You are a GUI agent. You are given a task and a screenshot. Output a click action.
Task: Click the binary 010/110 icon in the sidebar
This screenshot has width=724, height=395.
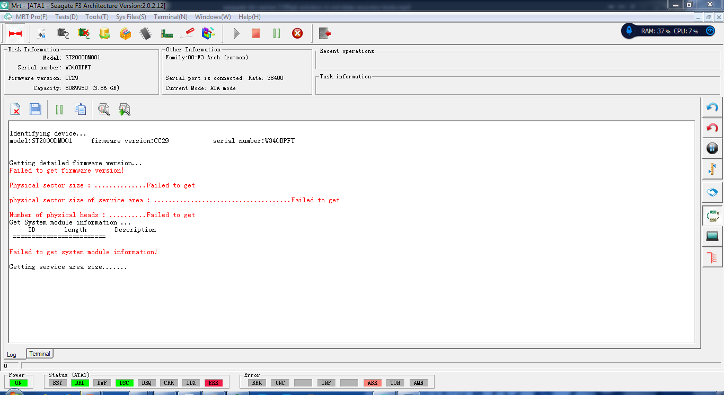712,216
